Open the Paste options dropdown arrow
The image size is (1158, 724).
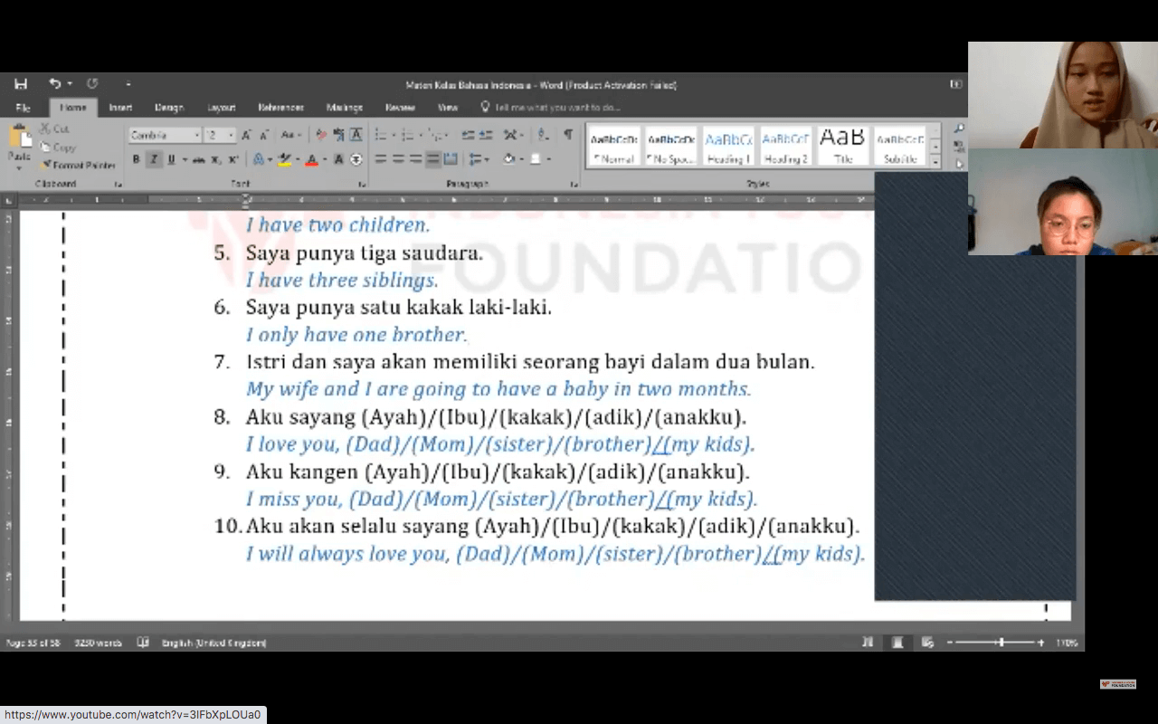tap(19, 167)
